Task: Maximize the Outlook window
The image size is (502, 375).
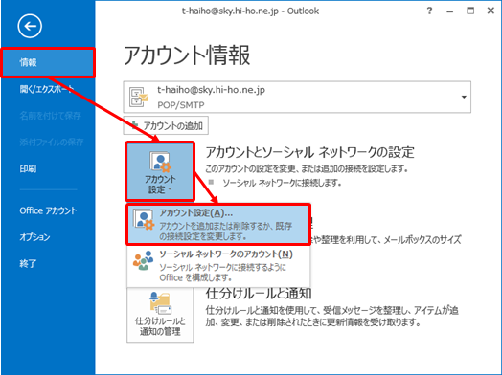Action: pyautogui.click(x=470, y=11)
